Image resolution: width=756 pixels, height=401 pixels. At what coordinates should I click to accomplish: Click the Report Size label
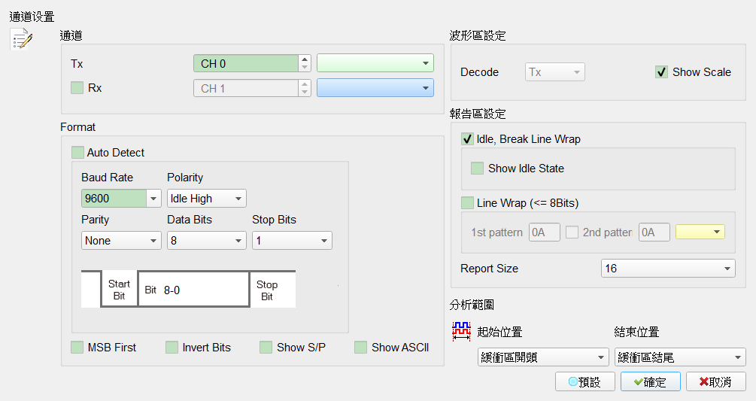coord(490,269)
